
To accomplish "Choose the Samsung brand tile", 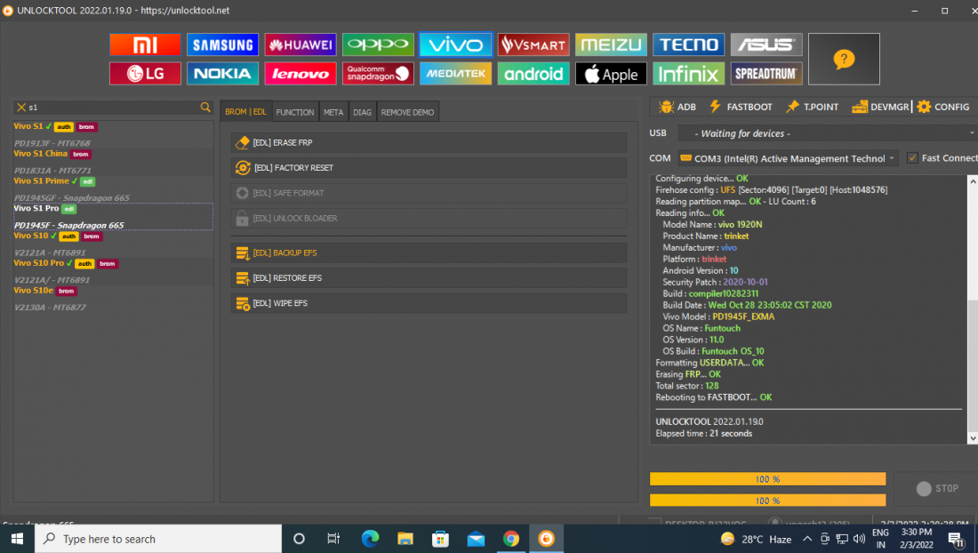I will click(x=222, y=44).
